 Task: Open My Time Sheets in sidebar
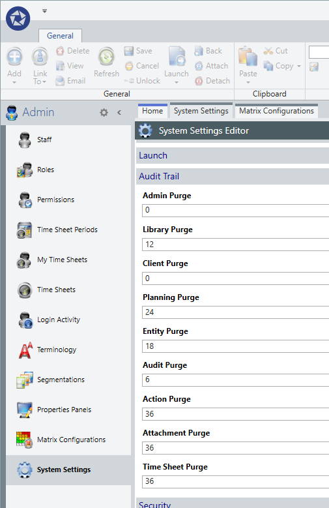coord(68,260)
